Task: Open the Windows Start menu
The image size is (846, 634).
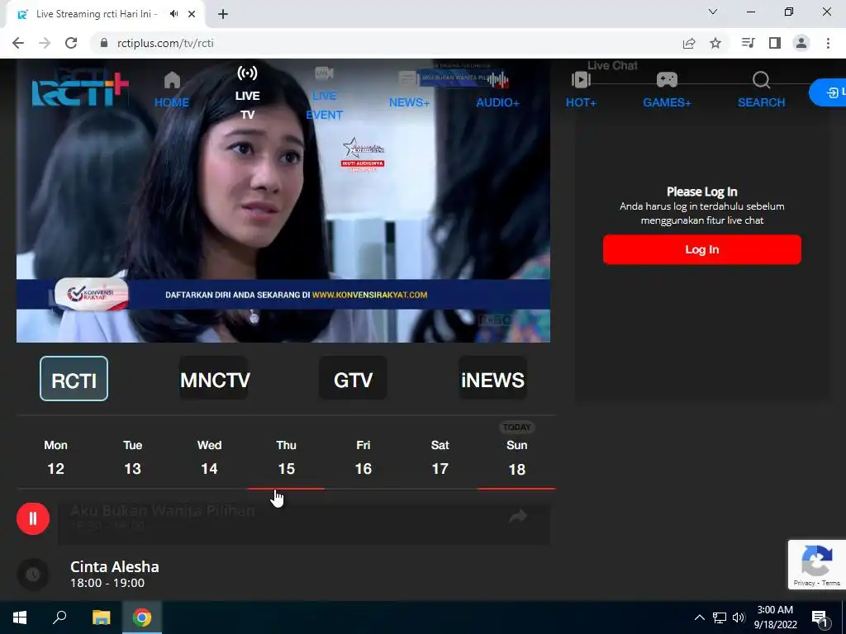Action: [20, 617]
